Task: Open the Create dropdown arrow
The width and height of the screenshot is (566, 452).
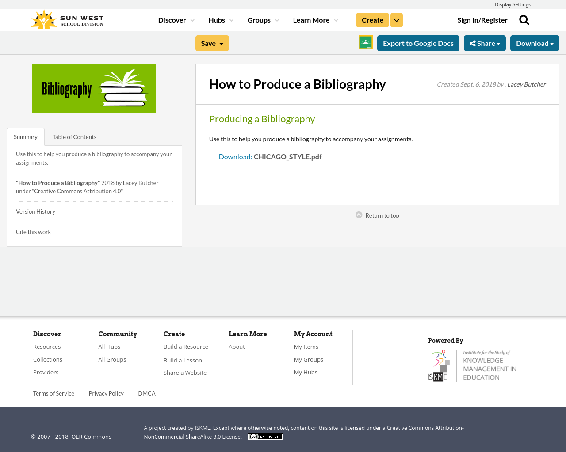Action: [396, 19]
